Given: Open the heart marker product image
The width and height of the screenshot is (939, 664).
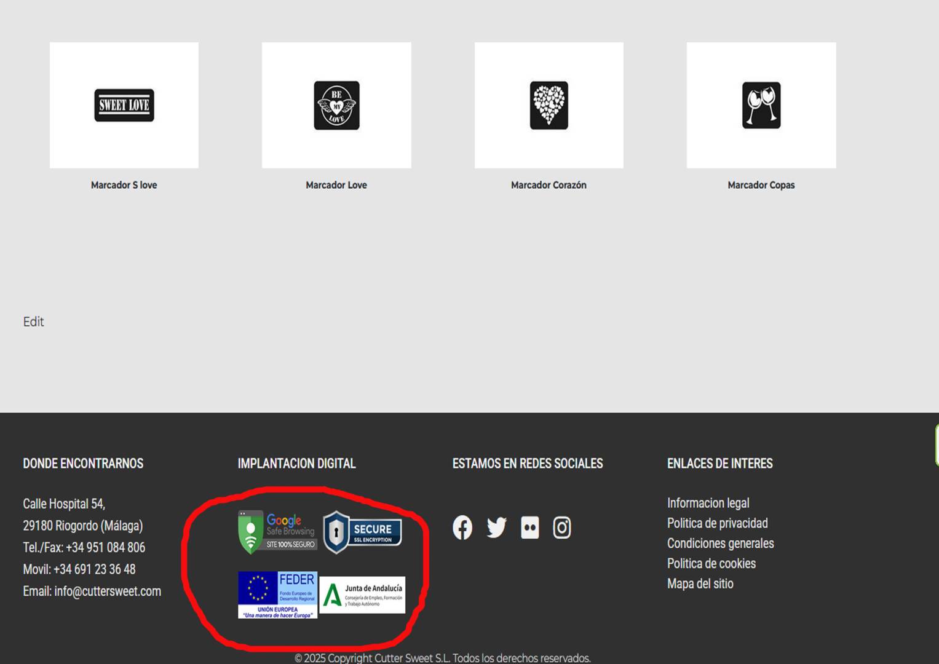Looking at the screenshot, I should click(x=549, y=105).
